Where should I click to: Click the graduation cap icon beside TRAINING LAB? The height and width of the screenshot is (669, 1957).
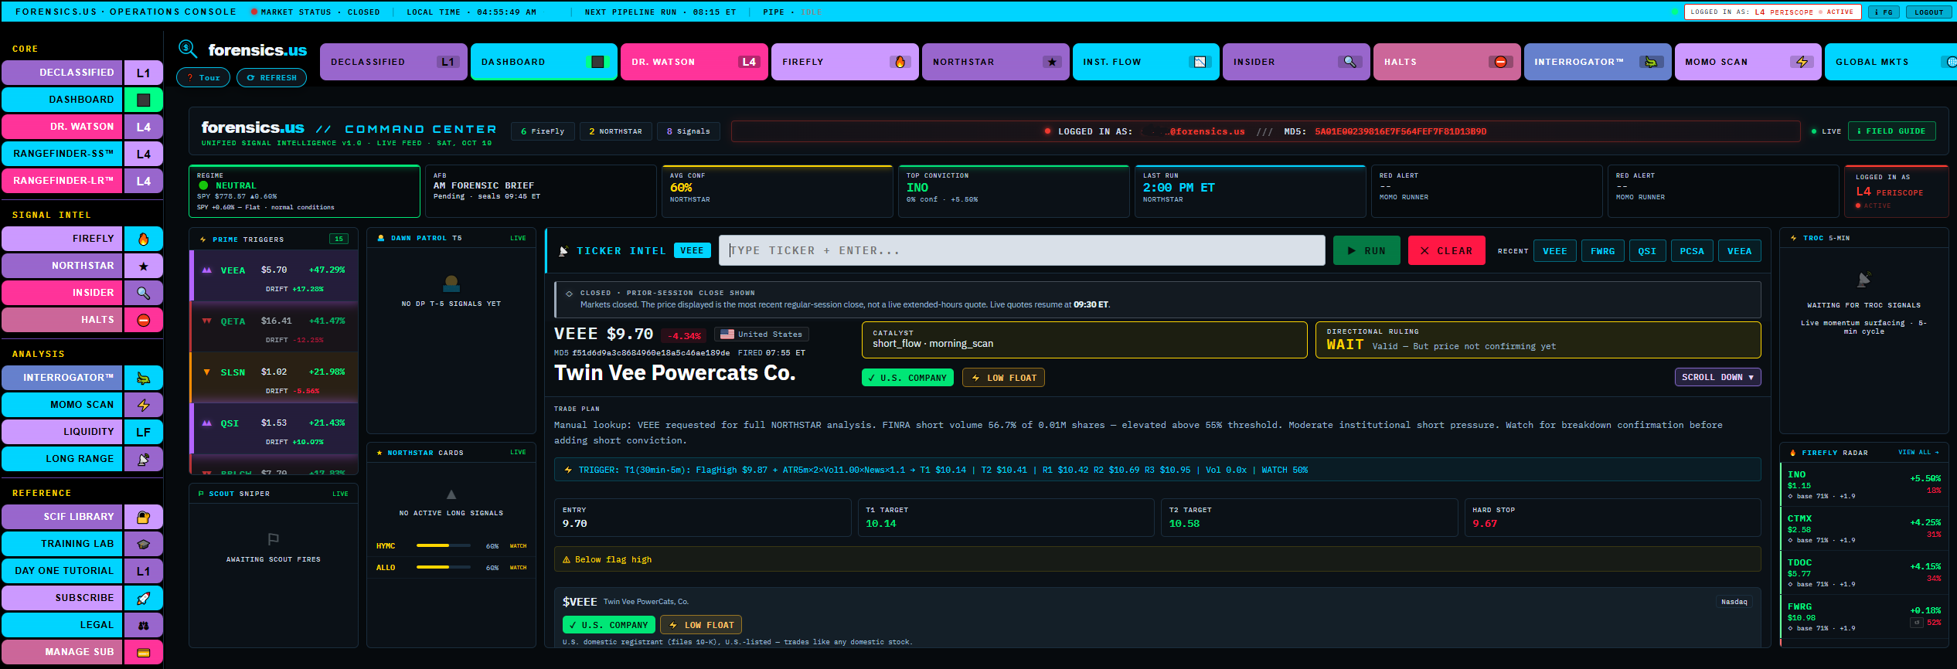click(144, 544)
